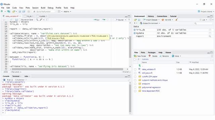The width and height of the screenshot is (215, 120).
Task: Open data_validator.R file link
Action: 148,69
